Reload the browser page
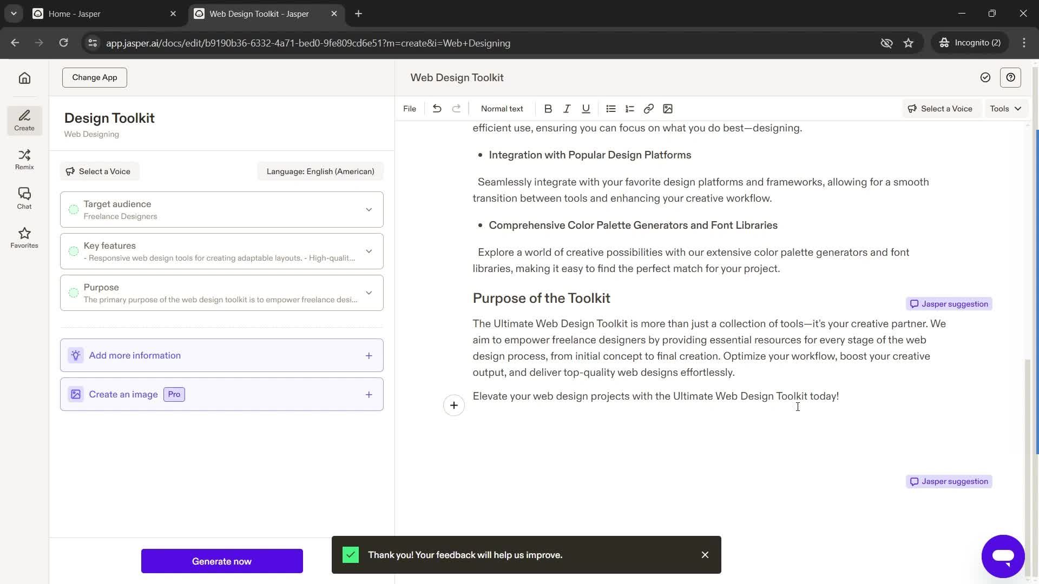This screenshot has height=584, width=1039. (63, 43)
